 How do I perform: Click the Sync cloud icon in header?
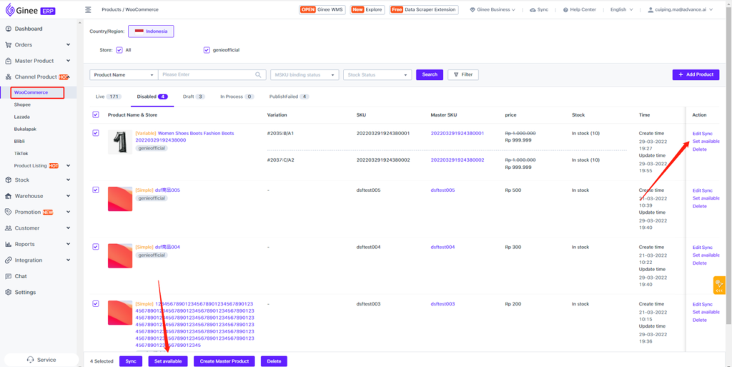pos(533,10)
